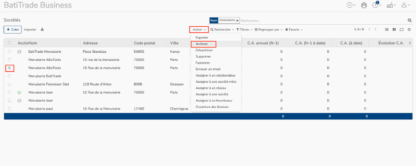Select Archiver from the Action menu
Screen dimensions: 416x166
click(216, 44)
